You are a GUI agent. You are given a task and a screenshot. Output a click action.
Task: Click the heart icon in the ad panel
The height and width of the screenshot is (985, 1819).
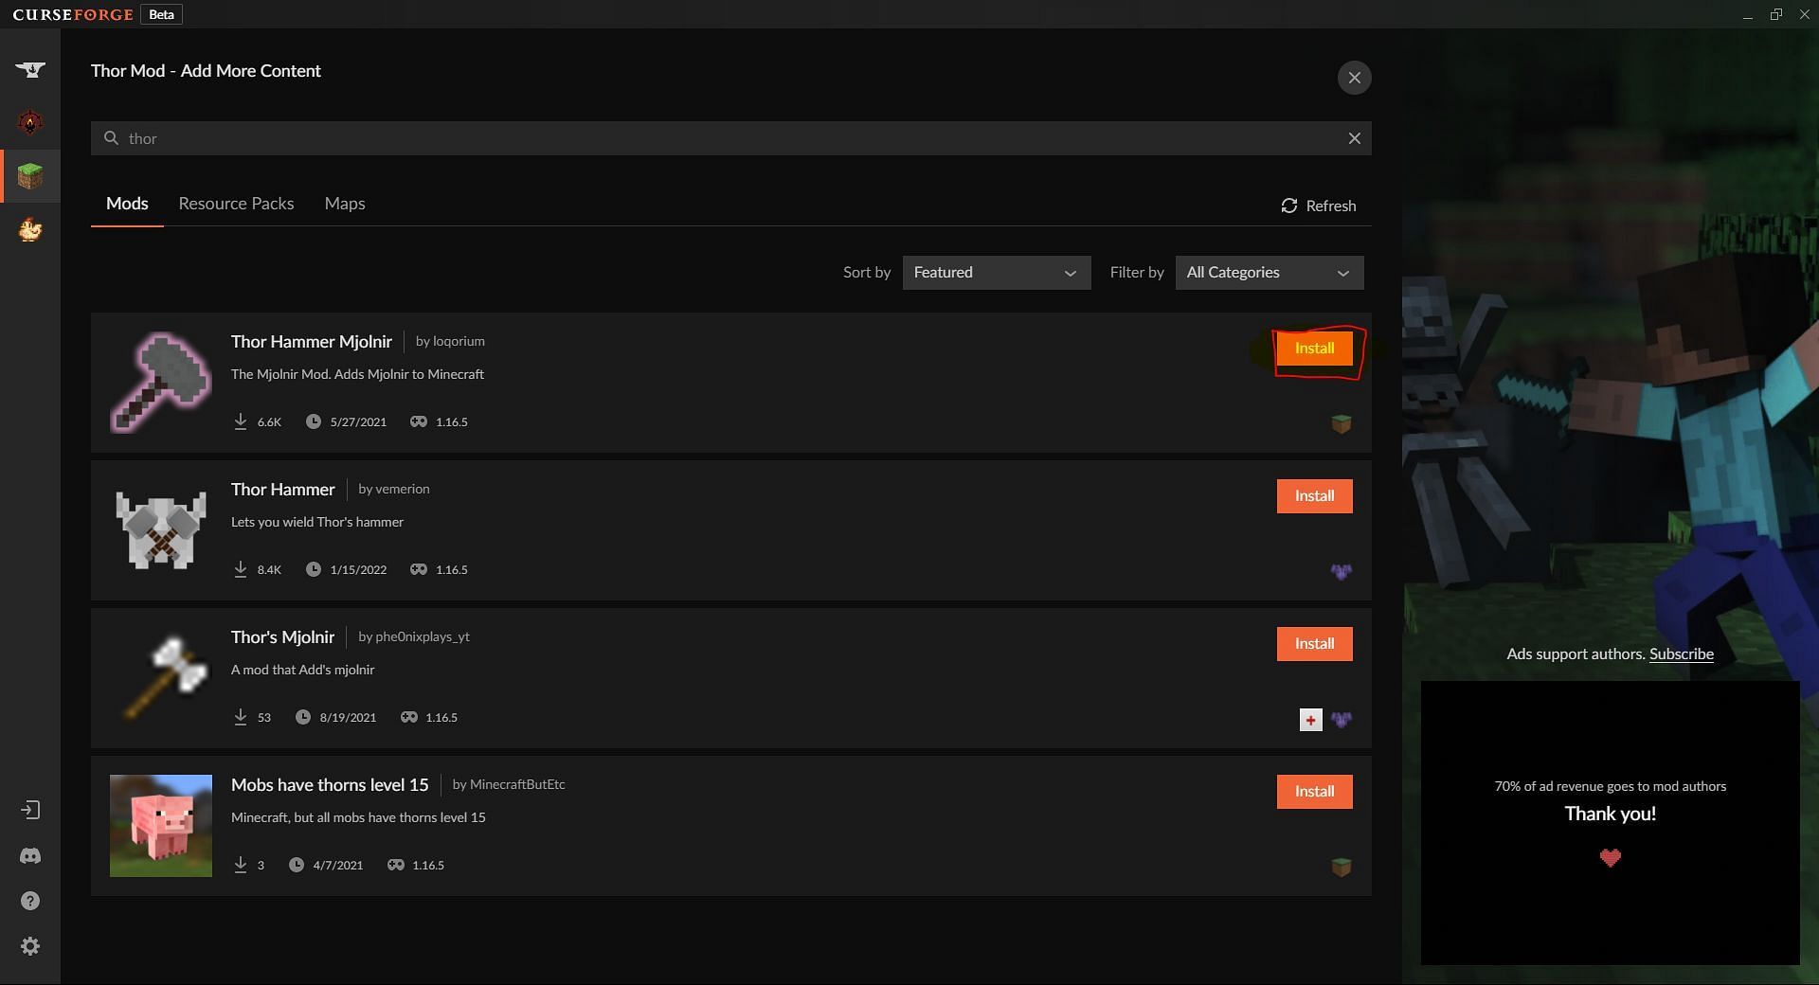pyautogui.click(x=1611, y=858)
